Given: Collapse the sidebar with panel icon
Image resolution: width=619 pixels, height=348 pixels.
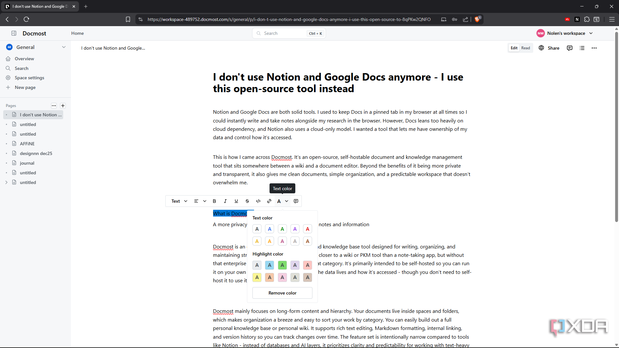Looking at the screenshot, I should click(14, 33).
